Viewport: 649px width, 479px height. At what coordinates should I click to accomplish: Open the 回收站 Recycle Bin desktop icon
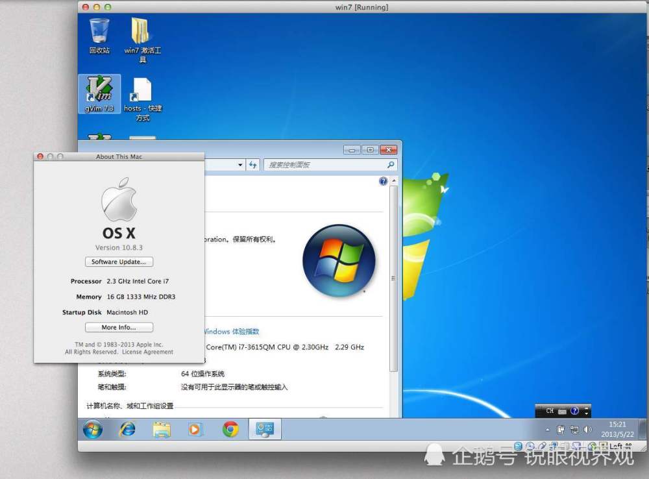tap(99, 36)
